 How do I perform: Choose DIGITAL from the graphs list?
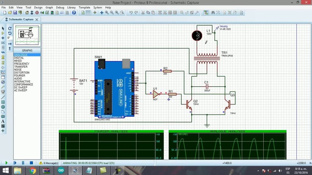[x=19, y=58]
